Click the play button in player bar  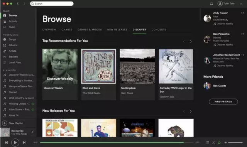coord(15,143)
